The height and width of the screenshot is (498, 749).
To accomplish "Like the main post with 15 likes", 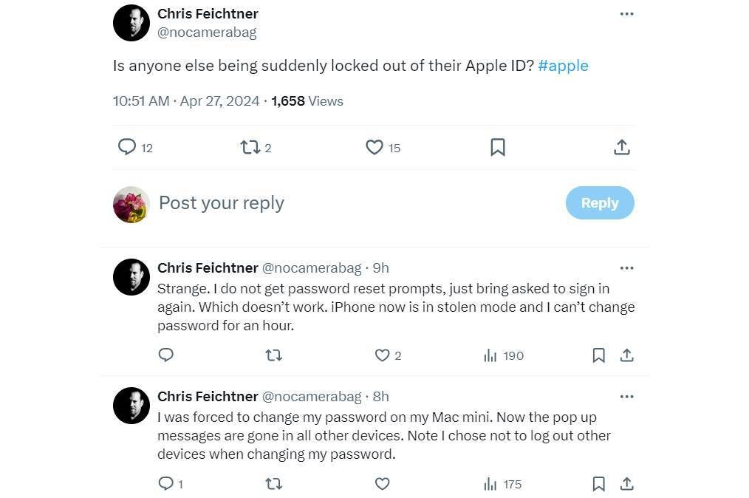I will [x=374, y=147].
